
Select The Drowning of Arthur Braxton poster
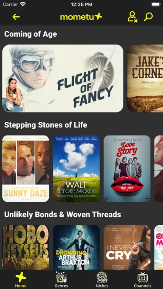pyautogui.click(x=77, y=247)
